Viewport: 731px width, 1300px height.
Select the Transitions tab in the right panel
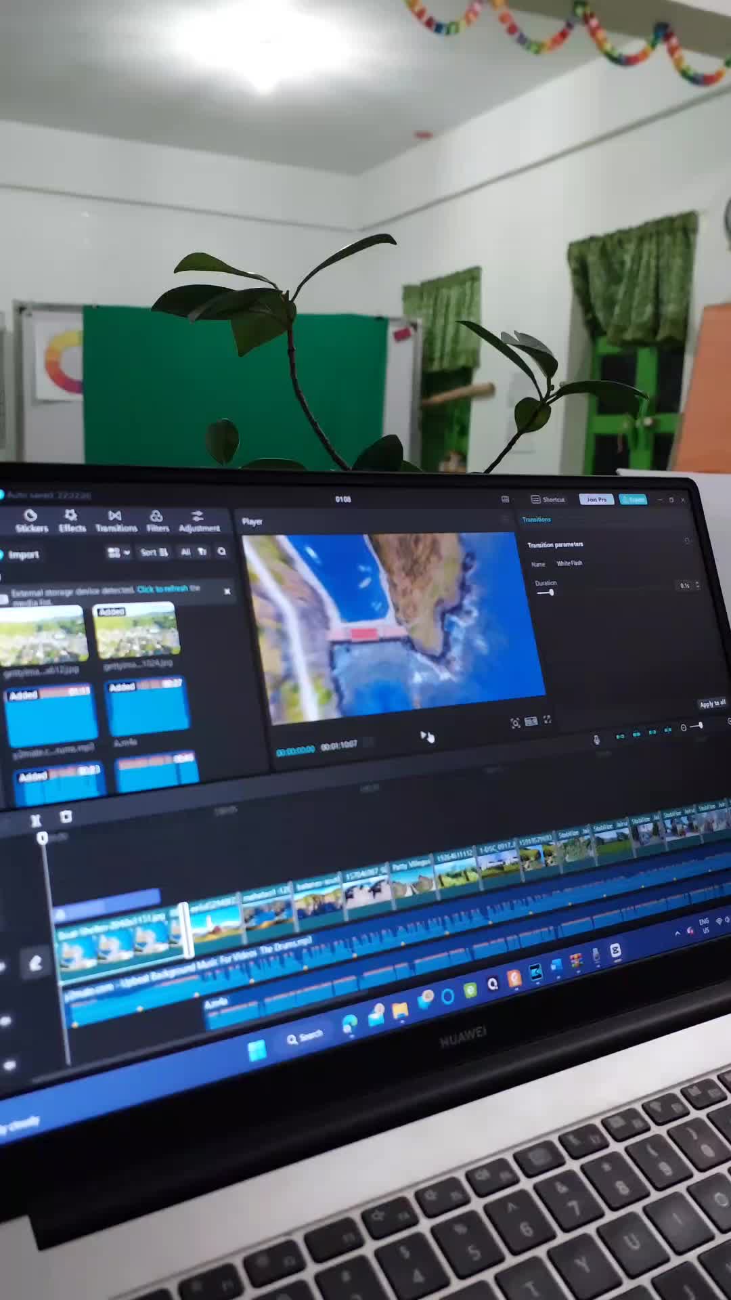(536, 519)
